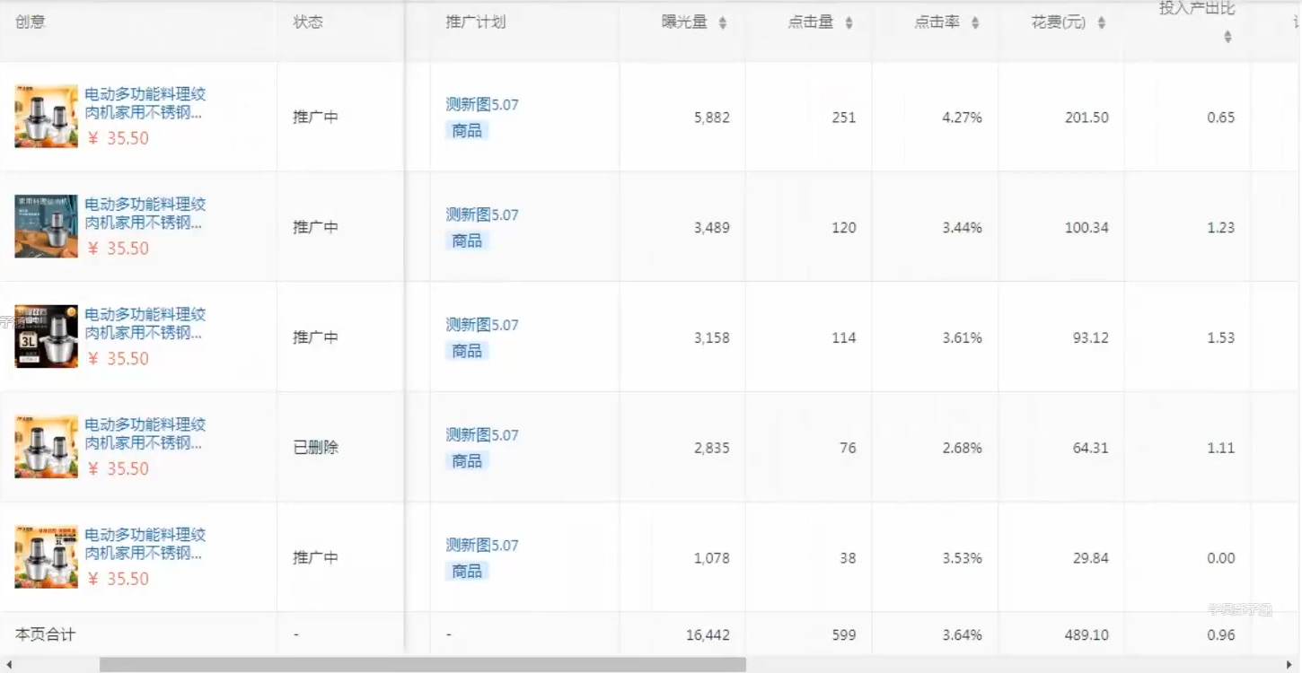This screenshot has height=673, width=1302.
Task: Click 商品 tag in the 29.84 spend row
Action: (467, 572)
